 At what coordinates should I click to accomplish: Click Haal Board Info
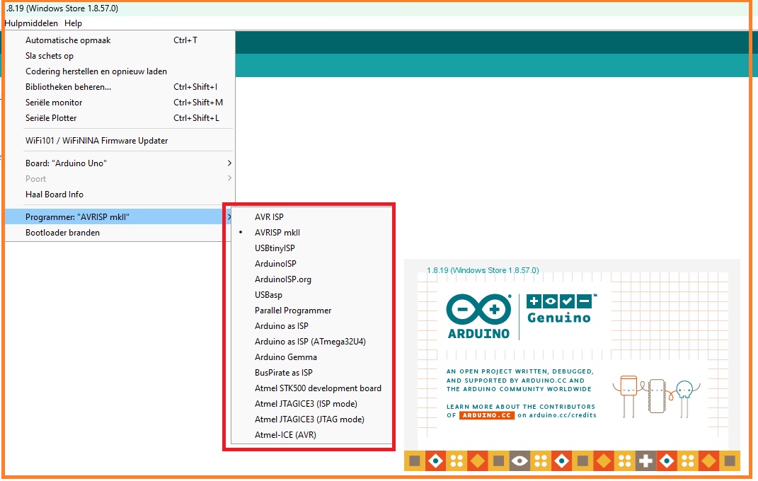pyautogui.click(x=120, y=194)
